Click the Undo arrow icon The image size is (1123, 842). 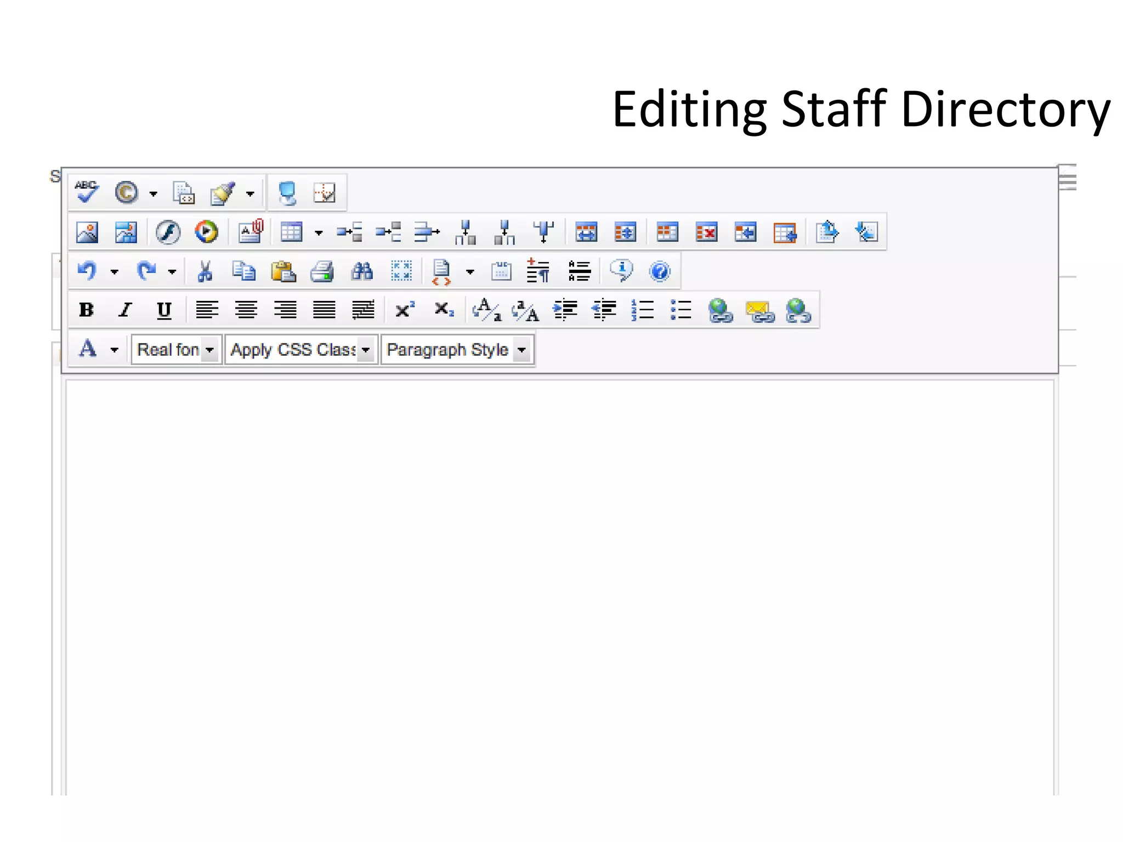[87, 271]
